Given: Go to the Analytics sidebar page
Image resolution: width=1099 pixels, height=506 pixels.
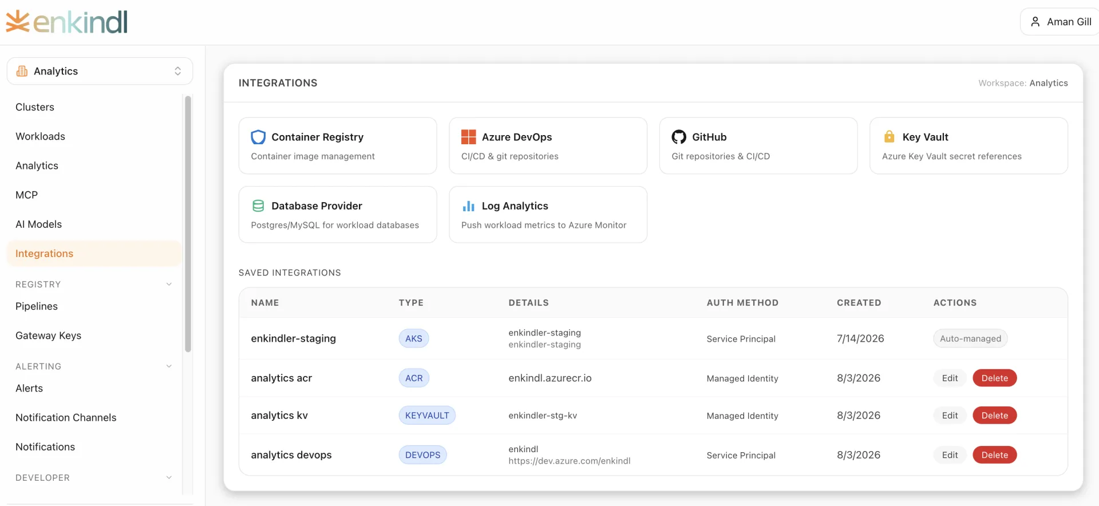Looking at the screenshot, I should point(37,165).
